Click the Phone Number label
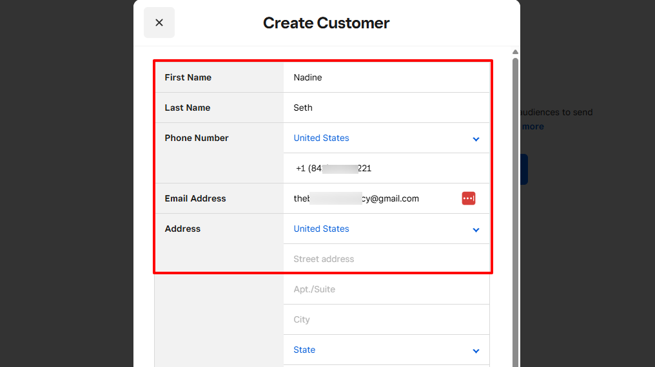Image resolution: width=655 pixels, height=367 pixels. point(197,138)
